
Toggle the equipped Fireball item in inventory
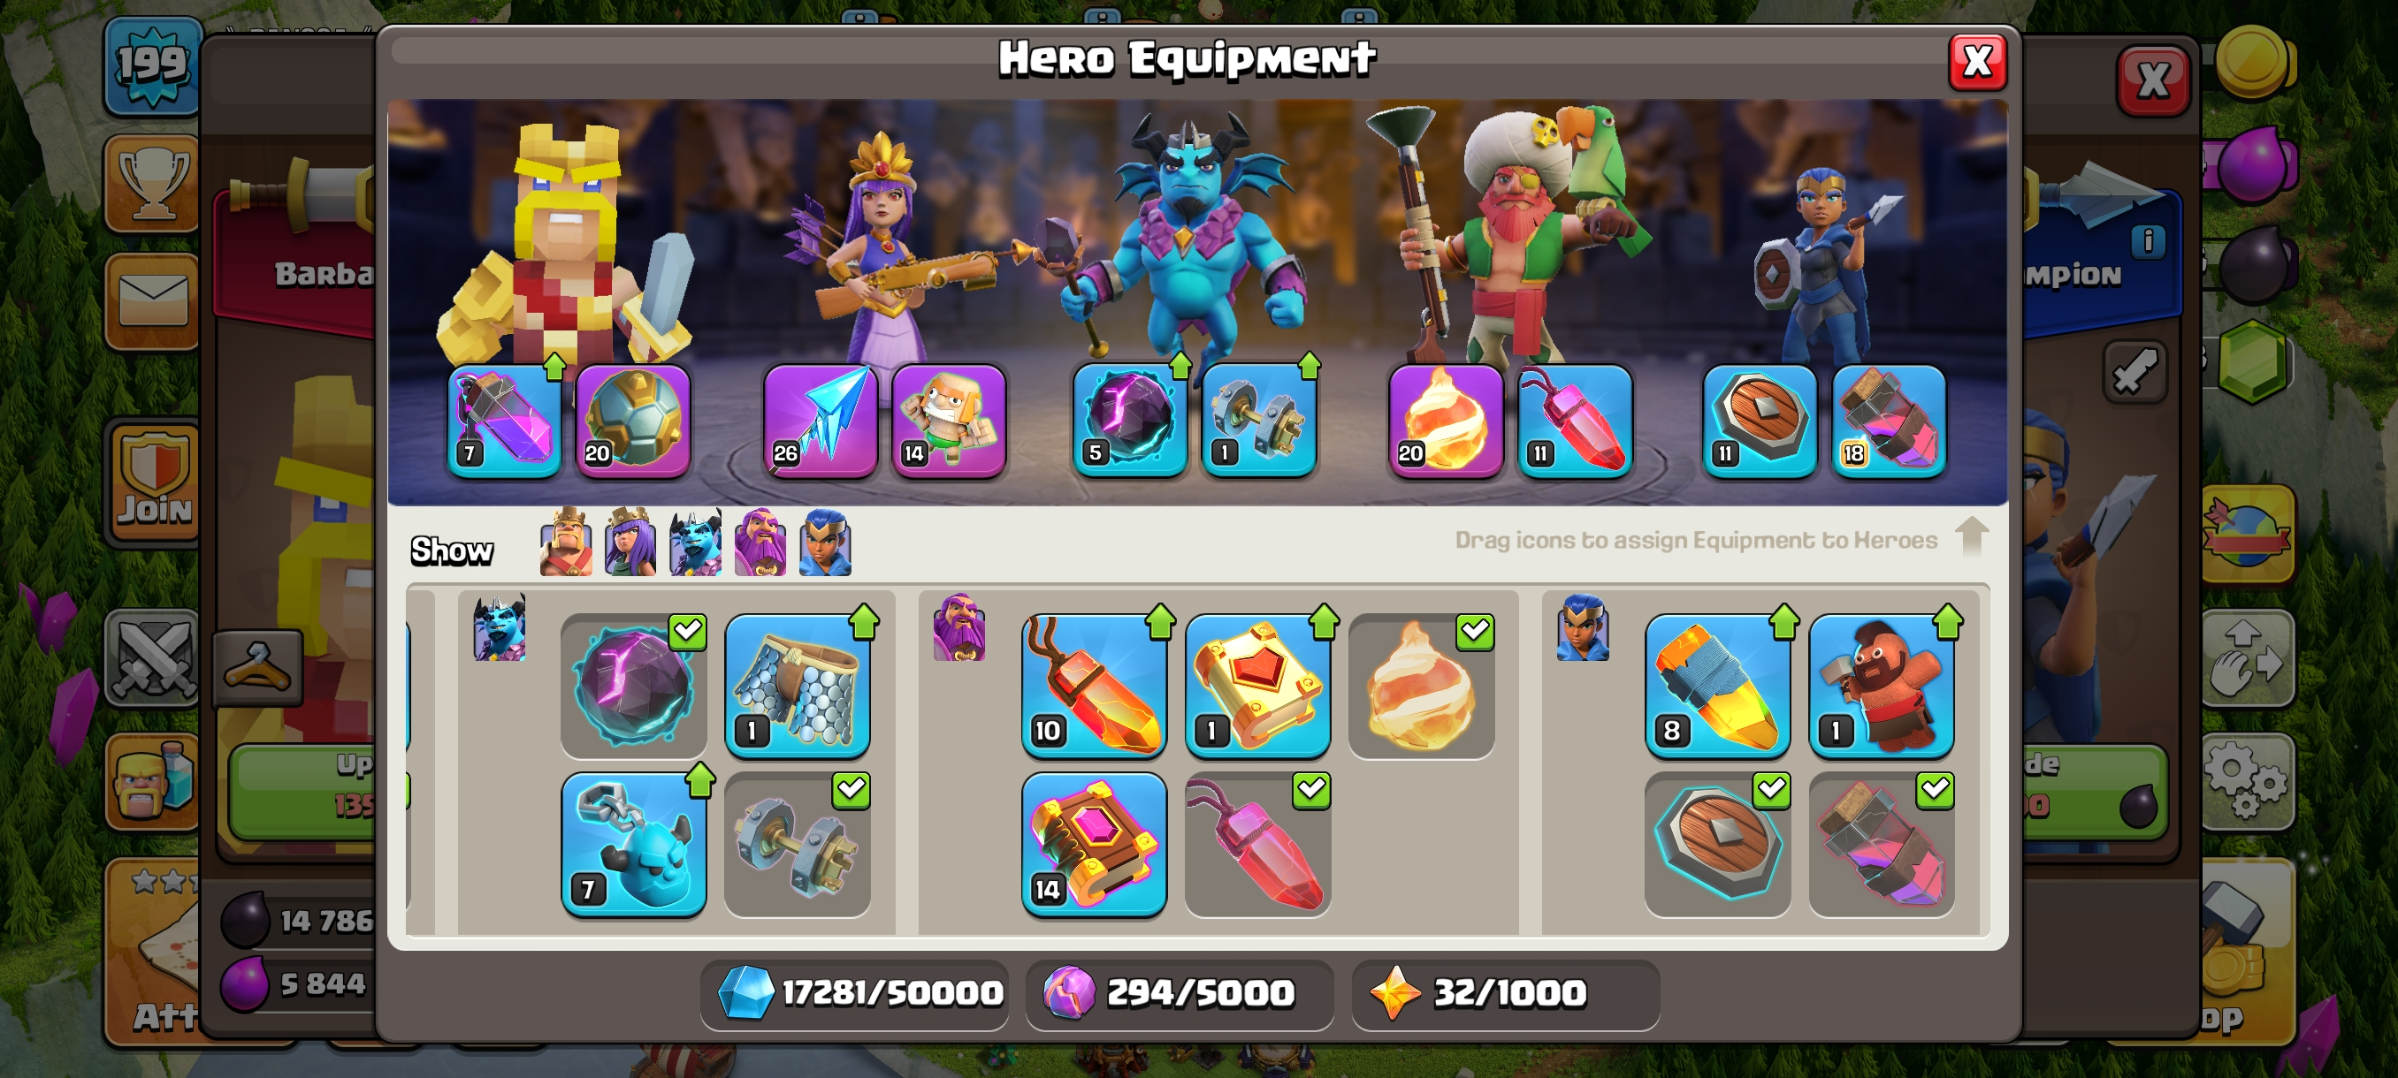(x=1422, y=686)
